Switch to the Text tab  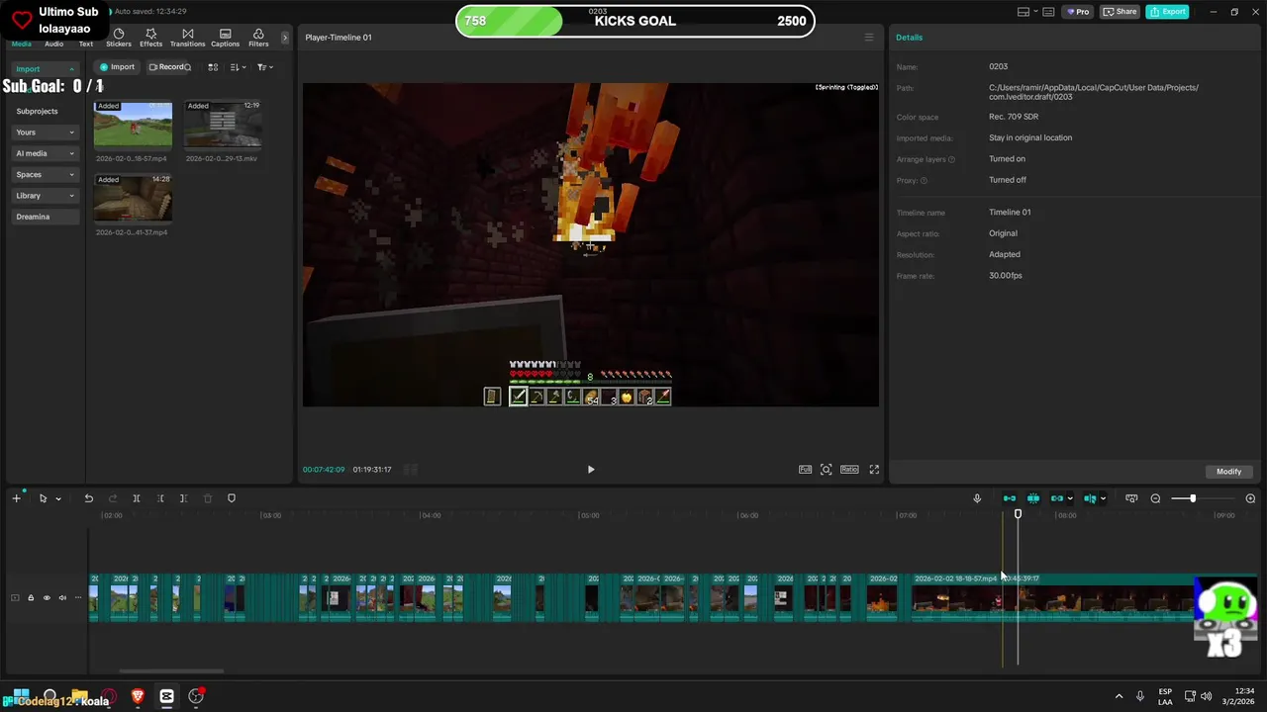86,44
